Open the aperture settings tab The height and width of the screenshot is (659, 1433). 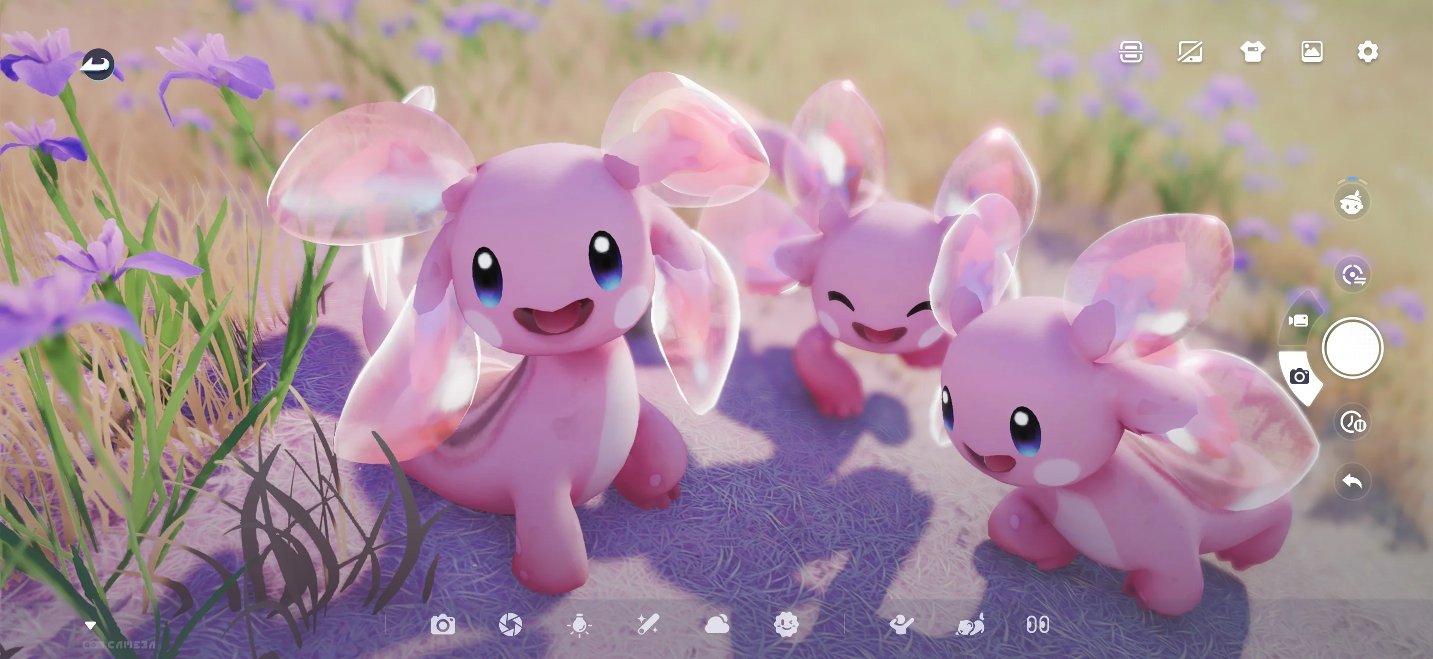click(511, 625)
